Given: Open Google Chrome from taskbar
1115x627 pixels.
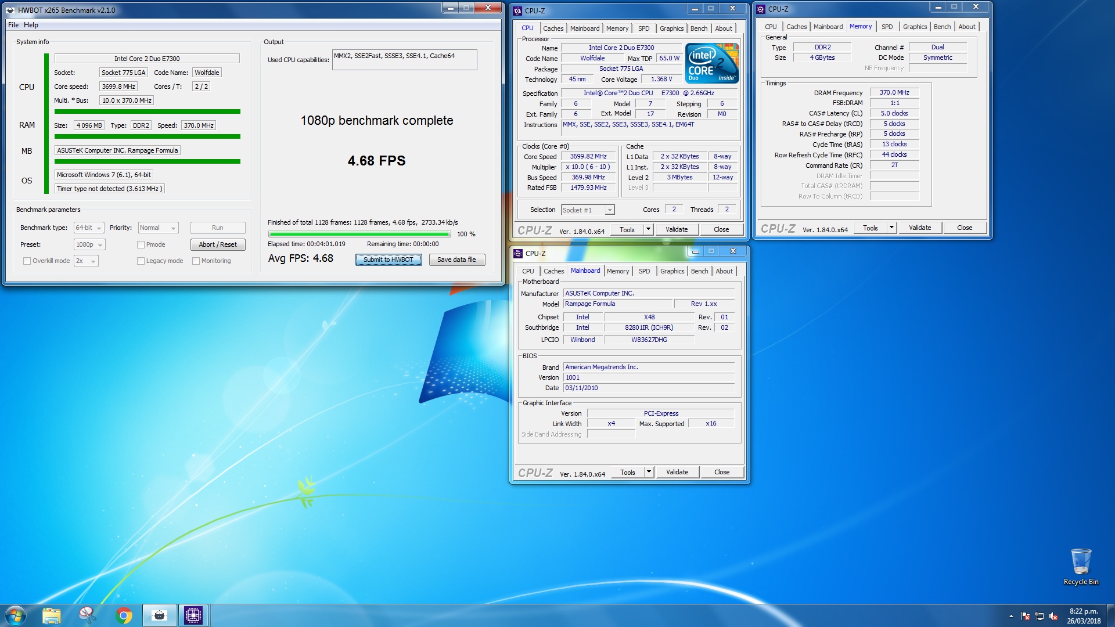Looking at the screenshot, I should click(x=124, y=615).
